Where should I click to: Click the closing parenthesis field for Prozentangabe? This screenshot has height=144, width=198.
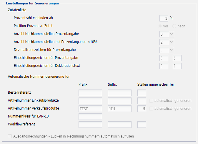point(177,58)
